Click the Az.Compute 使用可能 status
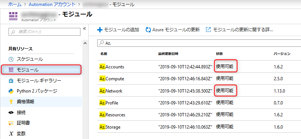Image resolution: width=301 pixels, height=139 pixels. click(x=225, y=78)
